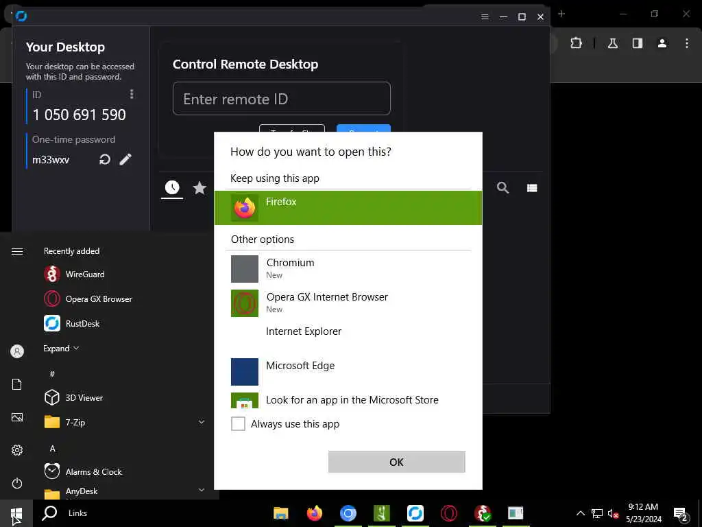Image resolution: width=702 pixels, height=527 pixels.
Task: Check Always use this app checkbox
Action: click(x=238, y=423)
